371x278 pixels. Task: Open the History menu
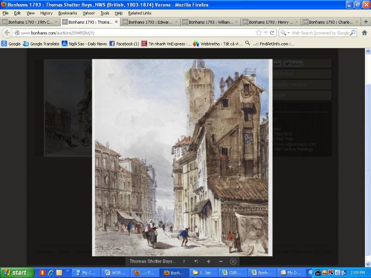click(46, 13)
